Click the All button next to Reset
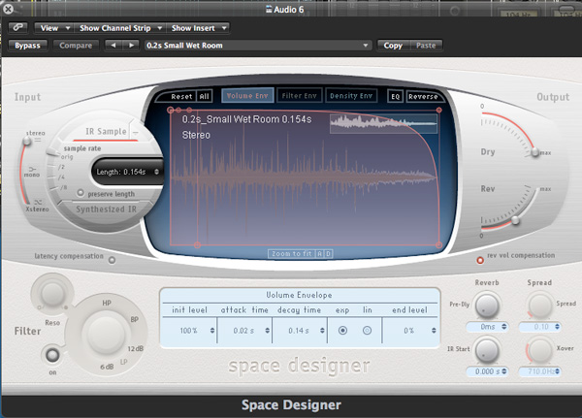Viewport: 582px width, 418px height. (204, 97)
